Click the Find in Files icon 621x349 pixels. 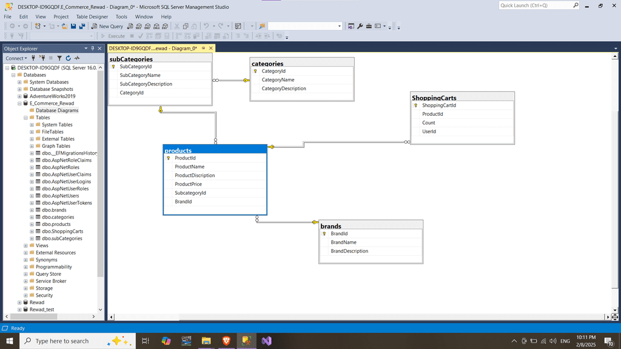pos(262,26)
